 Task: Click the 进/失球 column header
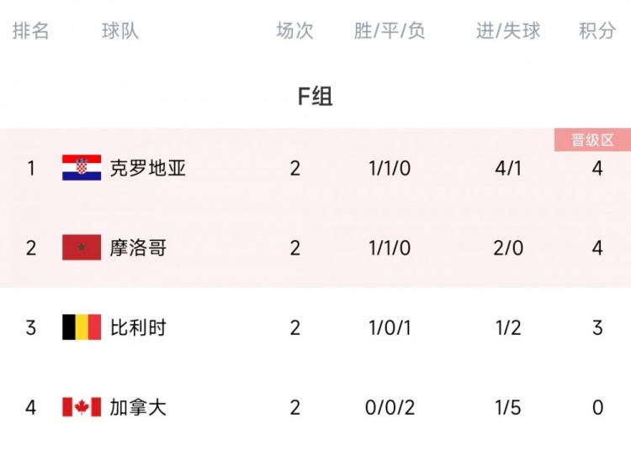[x=508, y=31]
